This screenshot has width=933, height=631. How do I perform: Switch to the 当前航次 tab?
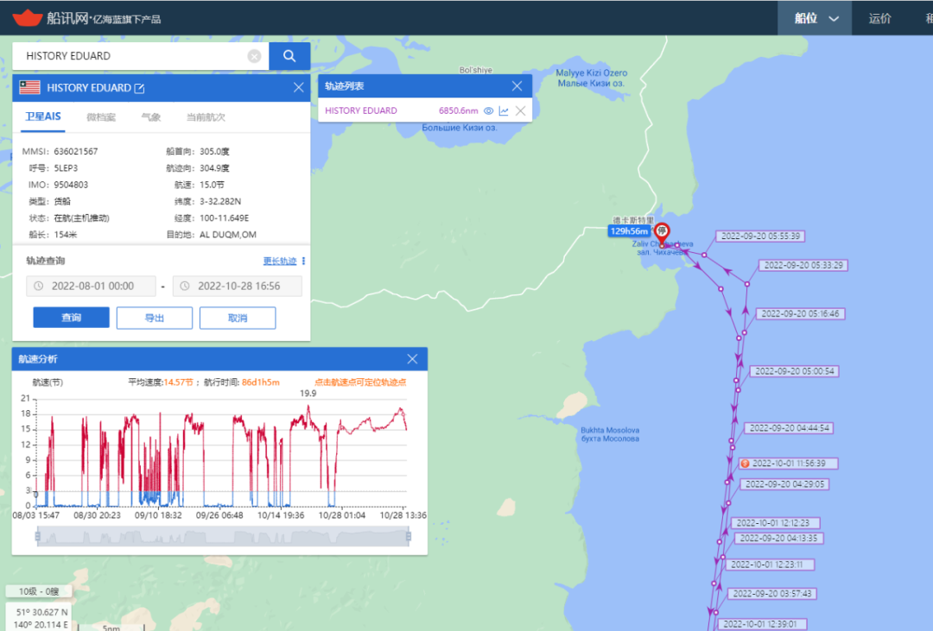[x=206, y=117]
